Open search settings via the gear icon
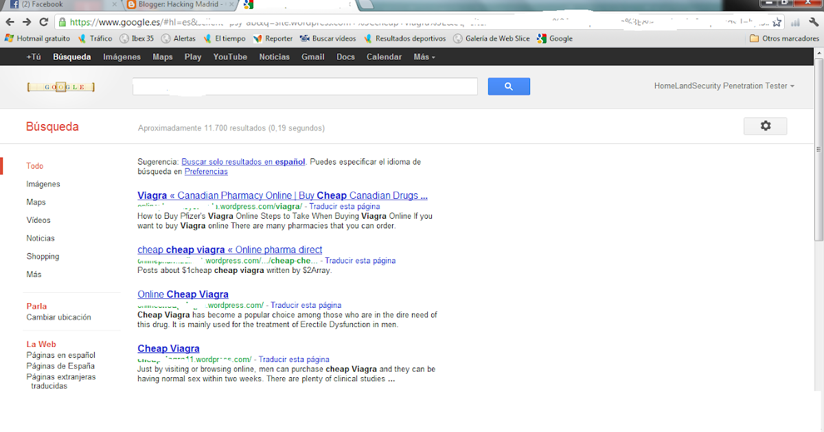The image size is (824, 432). pyautogui.click(x=765, y=126)
